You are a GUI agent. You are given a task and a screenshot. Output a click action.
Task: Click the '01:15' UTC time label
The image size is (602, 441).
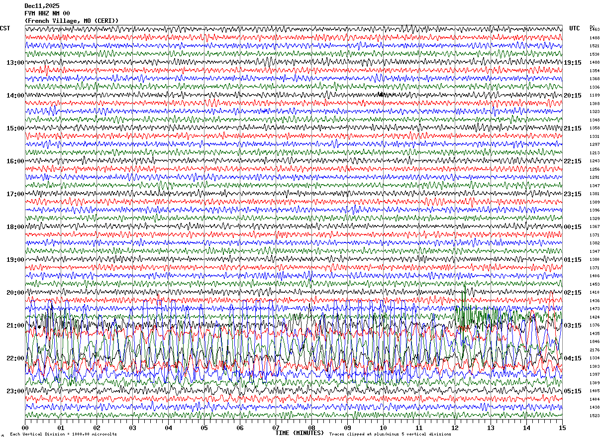(x=573, y=260)
